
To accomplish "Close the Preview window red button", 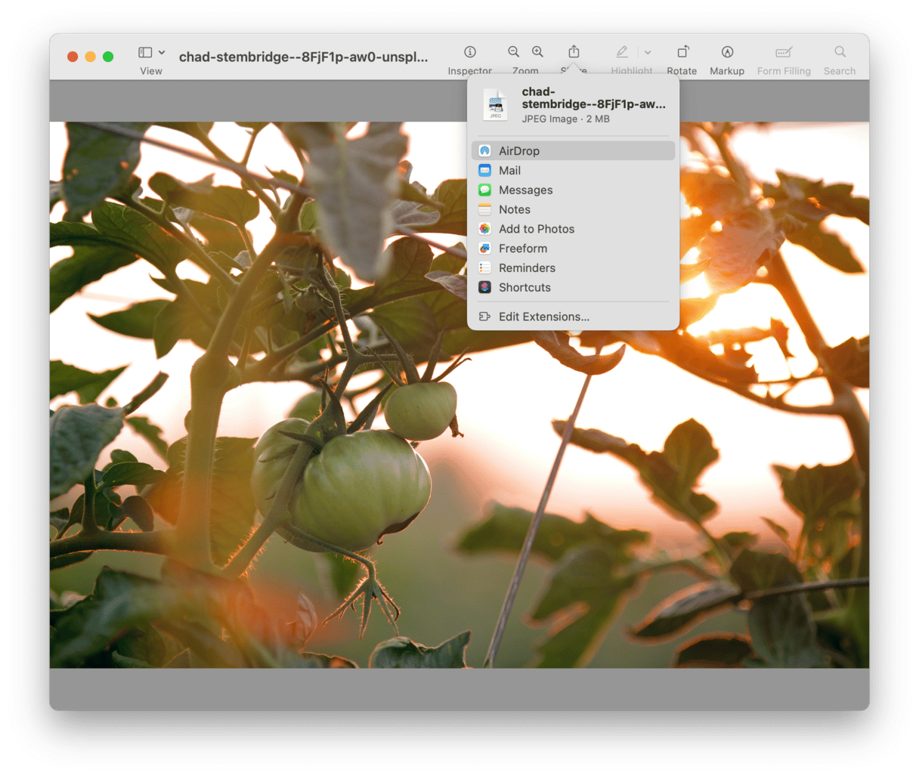I will (73, 57).
